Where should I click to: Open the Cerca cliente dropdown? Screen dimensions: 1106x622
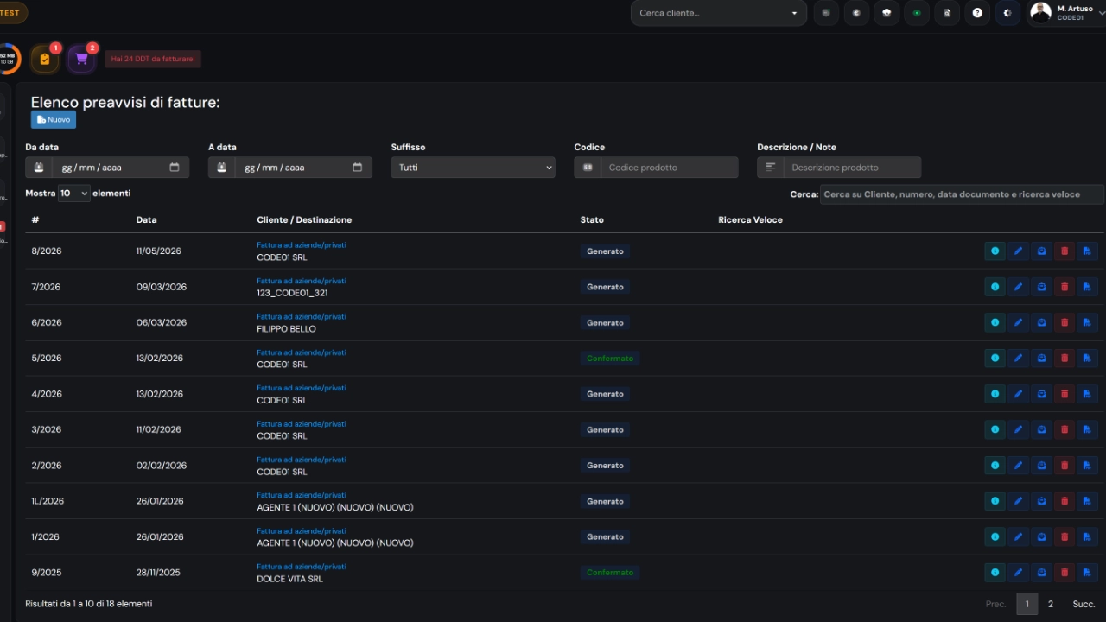(719, 13)
